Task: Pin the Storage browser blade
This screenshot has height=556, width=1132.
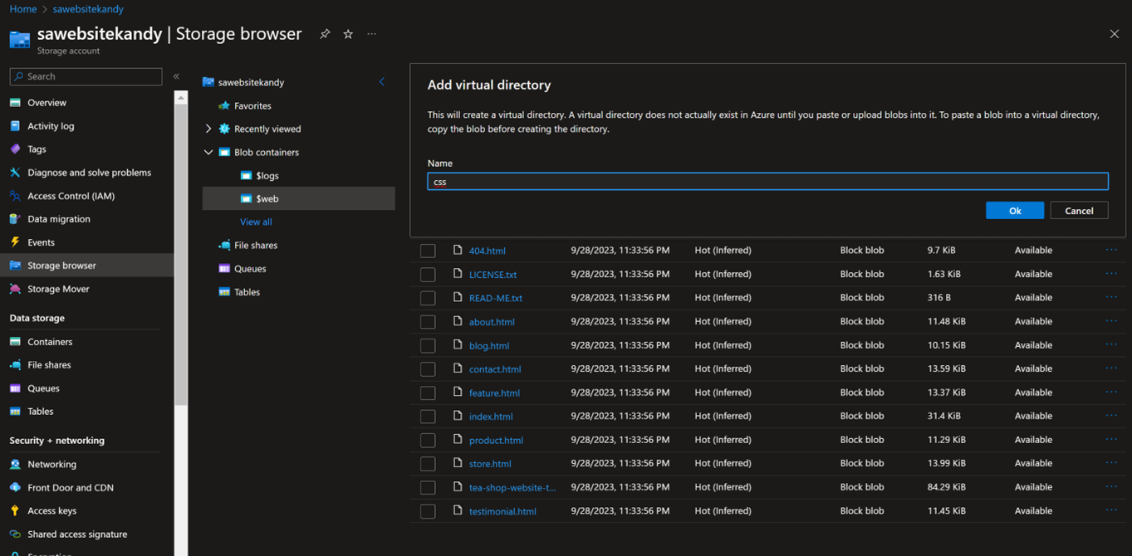Action: [x=325, y=34]
